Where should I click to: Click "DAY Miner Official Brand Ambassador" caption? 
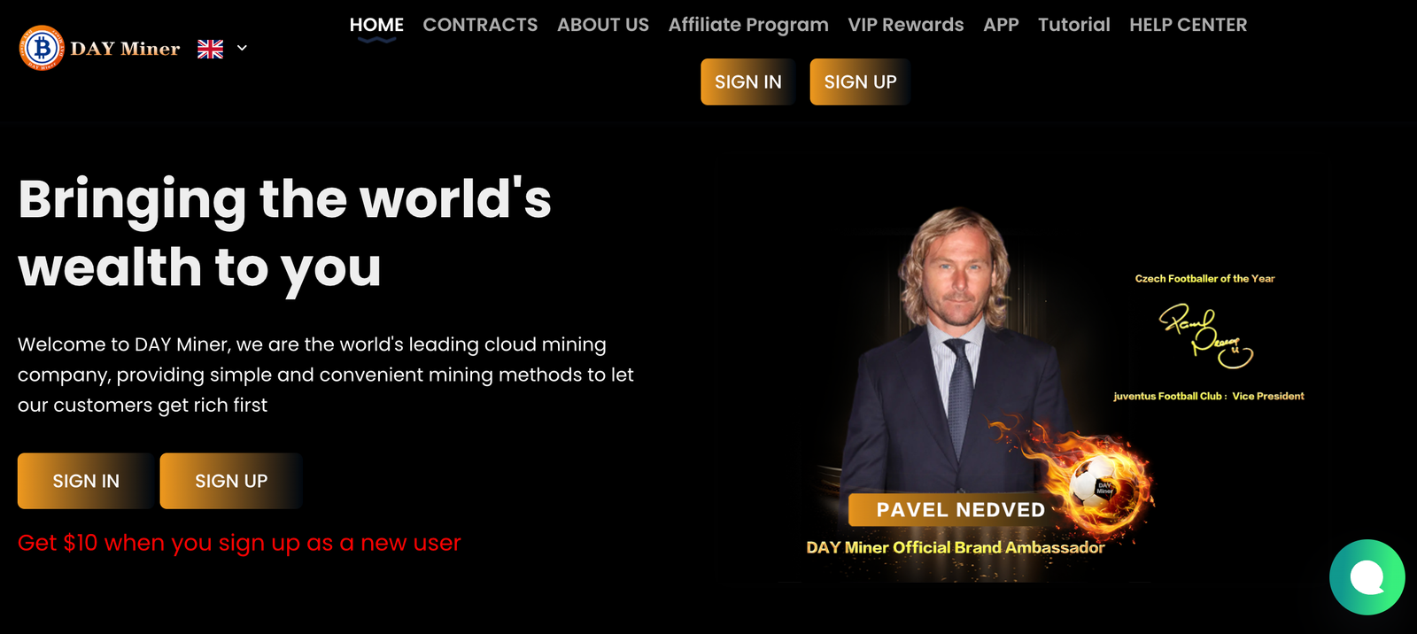(x=956, y=547)
